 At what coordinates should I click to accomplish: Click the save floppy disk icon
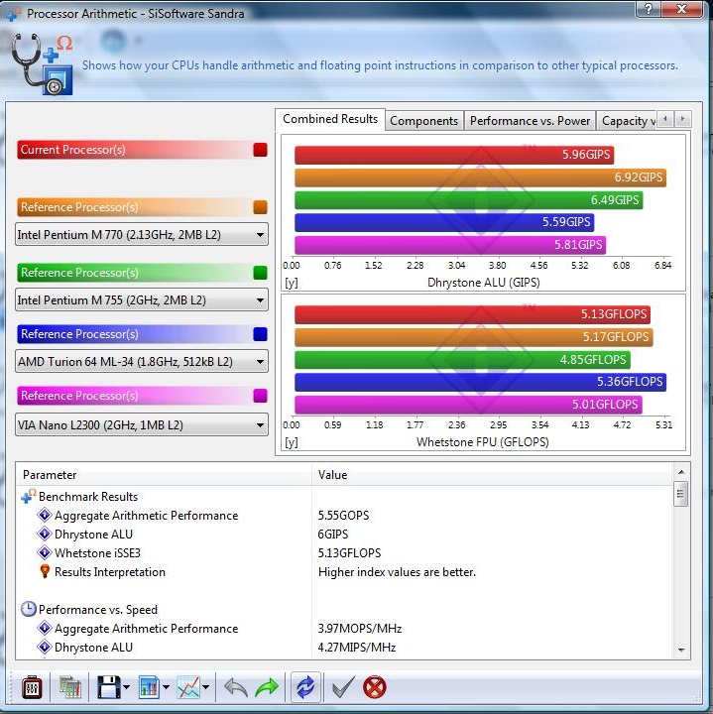pyautogui.click(x=106, y=687)
